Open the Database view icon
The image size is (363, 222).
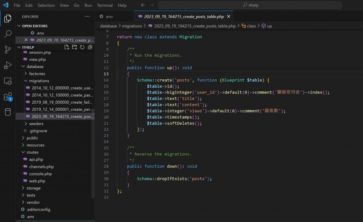pyautogui.click(x=8, y=112)
